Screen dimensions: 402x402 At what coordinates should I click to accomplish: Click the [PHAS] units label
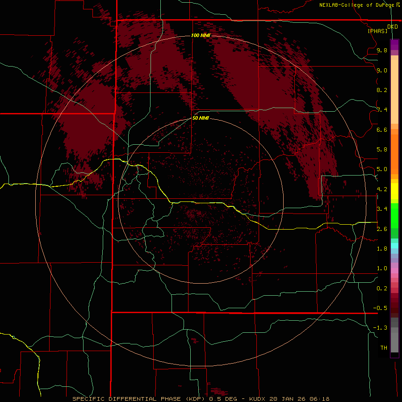click(377, 31)
